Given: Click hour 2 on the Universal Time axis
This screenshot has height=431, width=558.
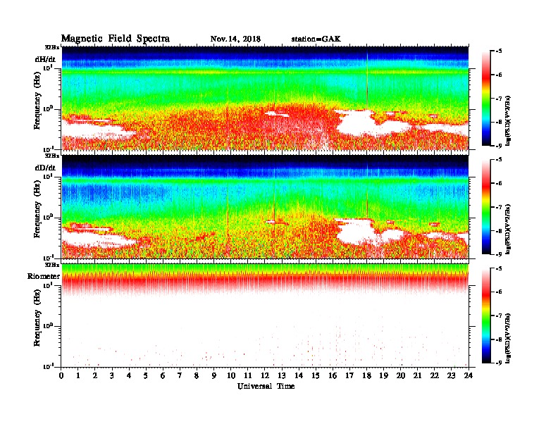Looking at the screenshot, I should [95, 376].
